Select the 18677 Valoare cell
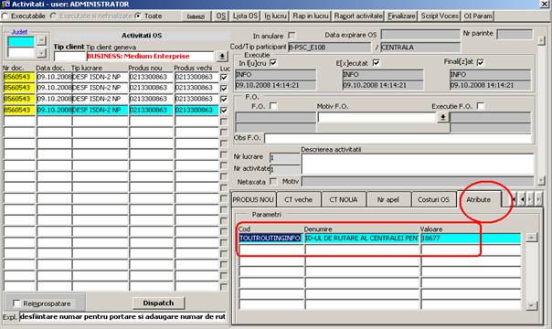 click(x=471, y=239)
